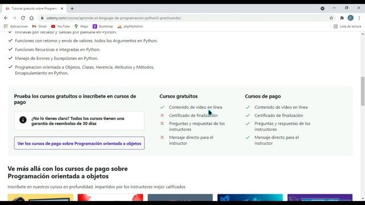
Task: Click check beside paid Certificado de finalización
Action: 248,115
